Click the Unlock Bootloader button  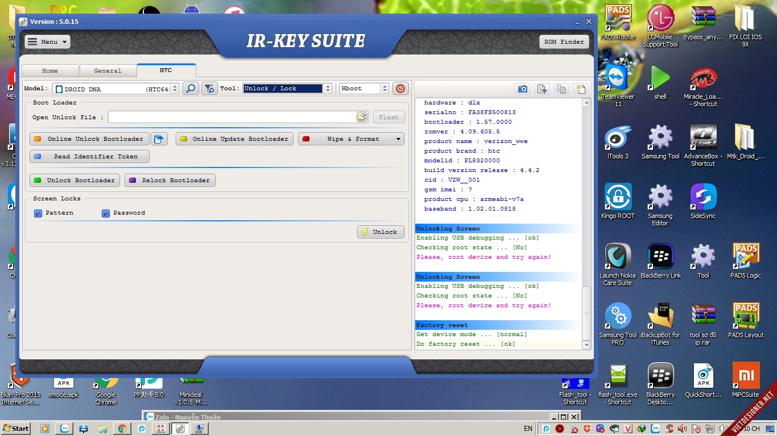[x=75, y=181]
